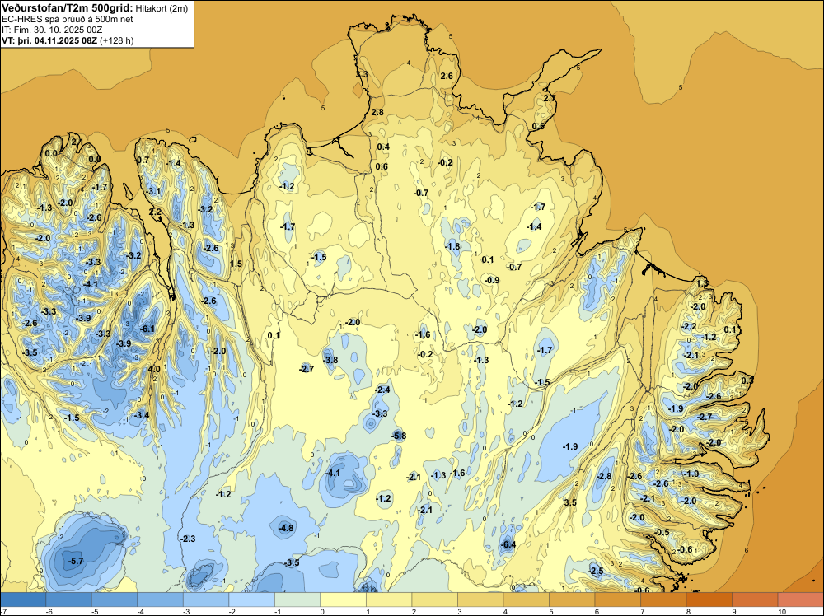Click the 2.7 value on the northeast peninsula

pyautogui.click(x=549, y=98)
